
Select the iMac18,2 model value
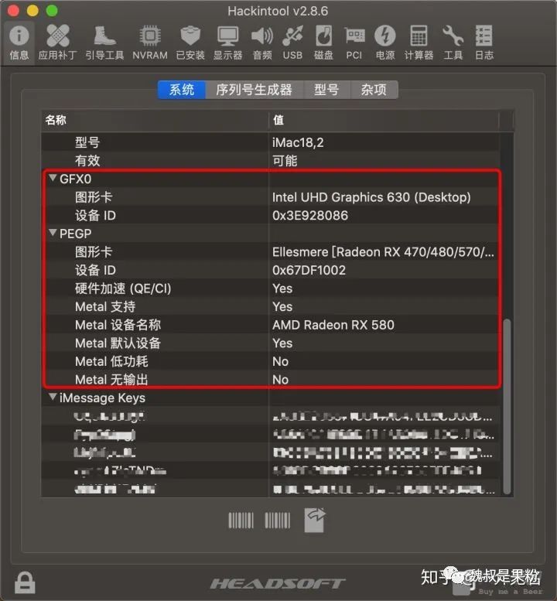298,142
